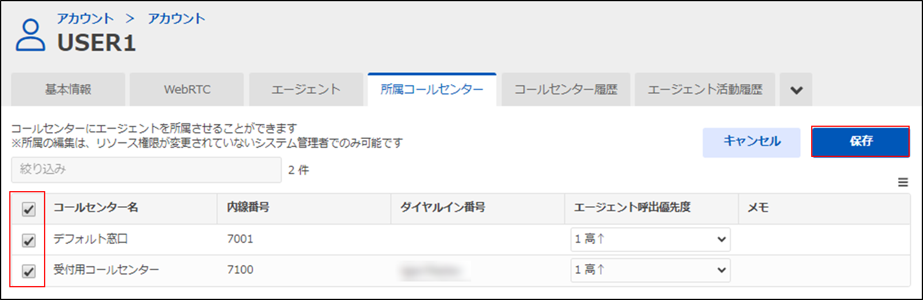
Task: Sort by コールセンター名 column header
Action: (x=96, y=207)
